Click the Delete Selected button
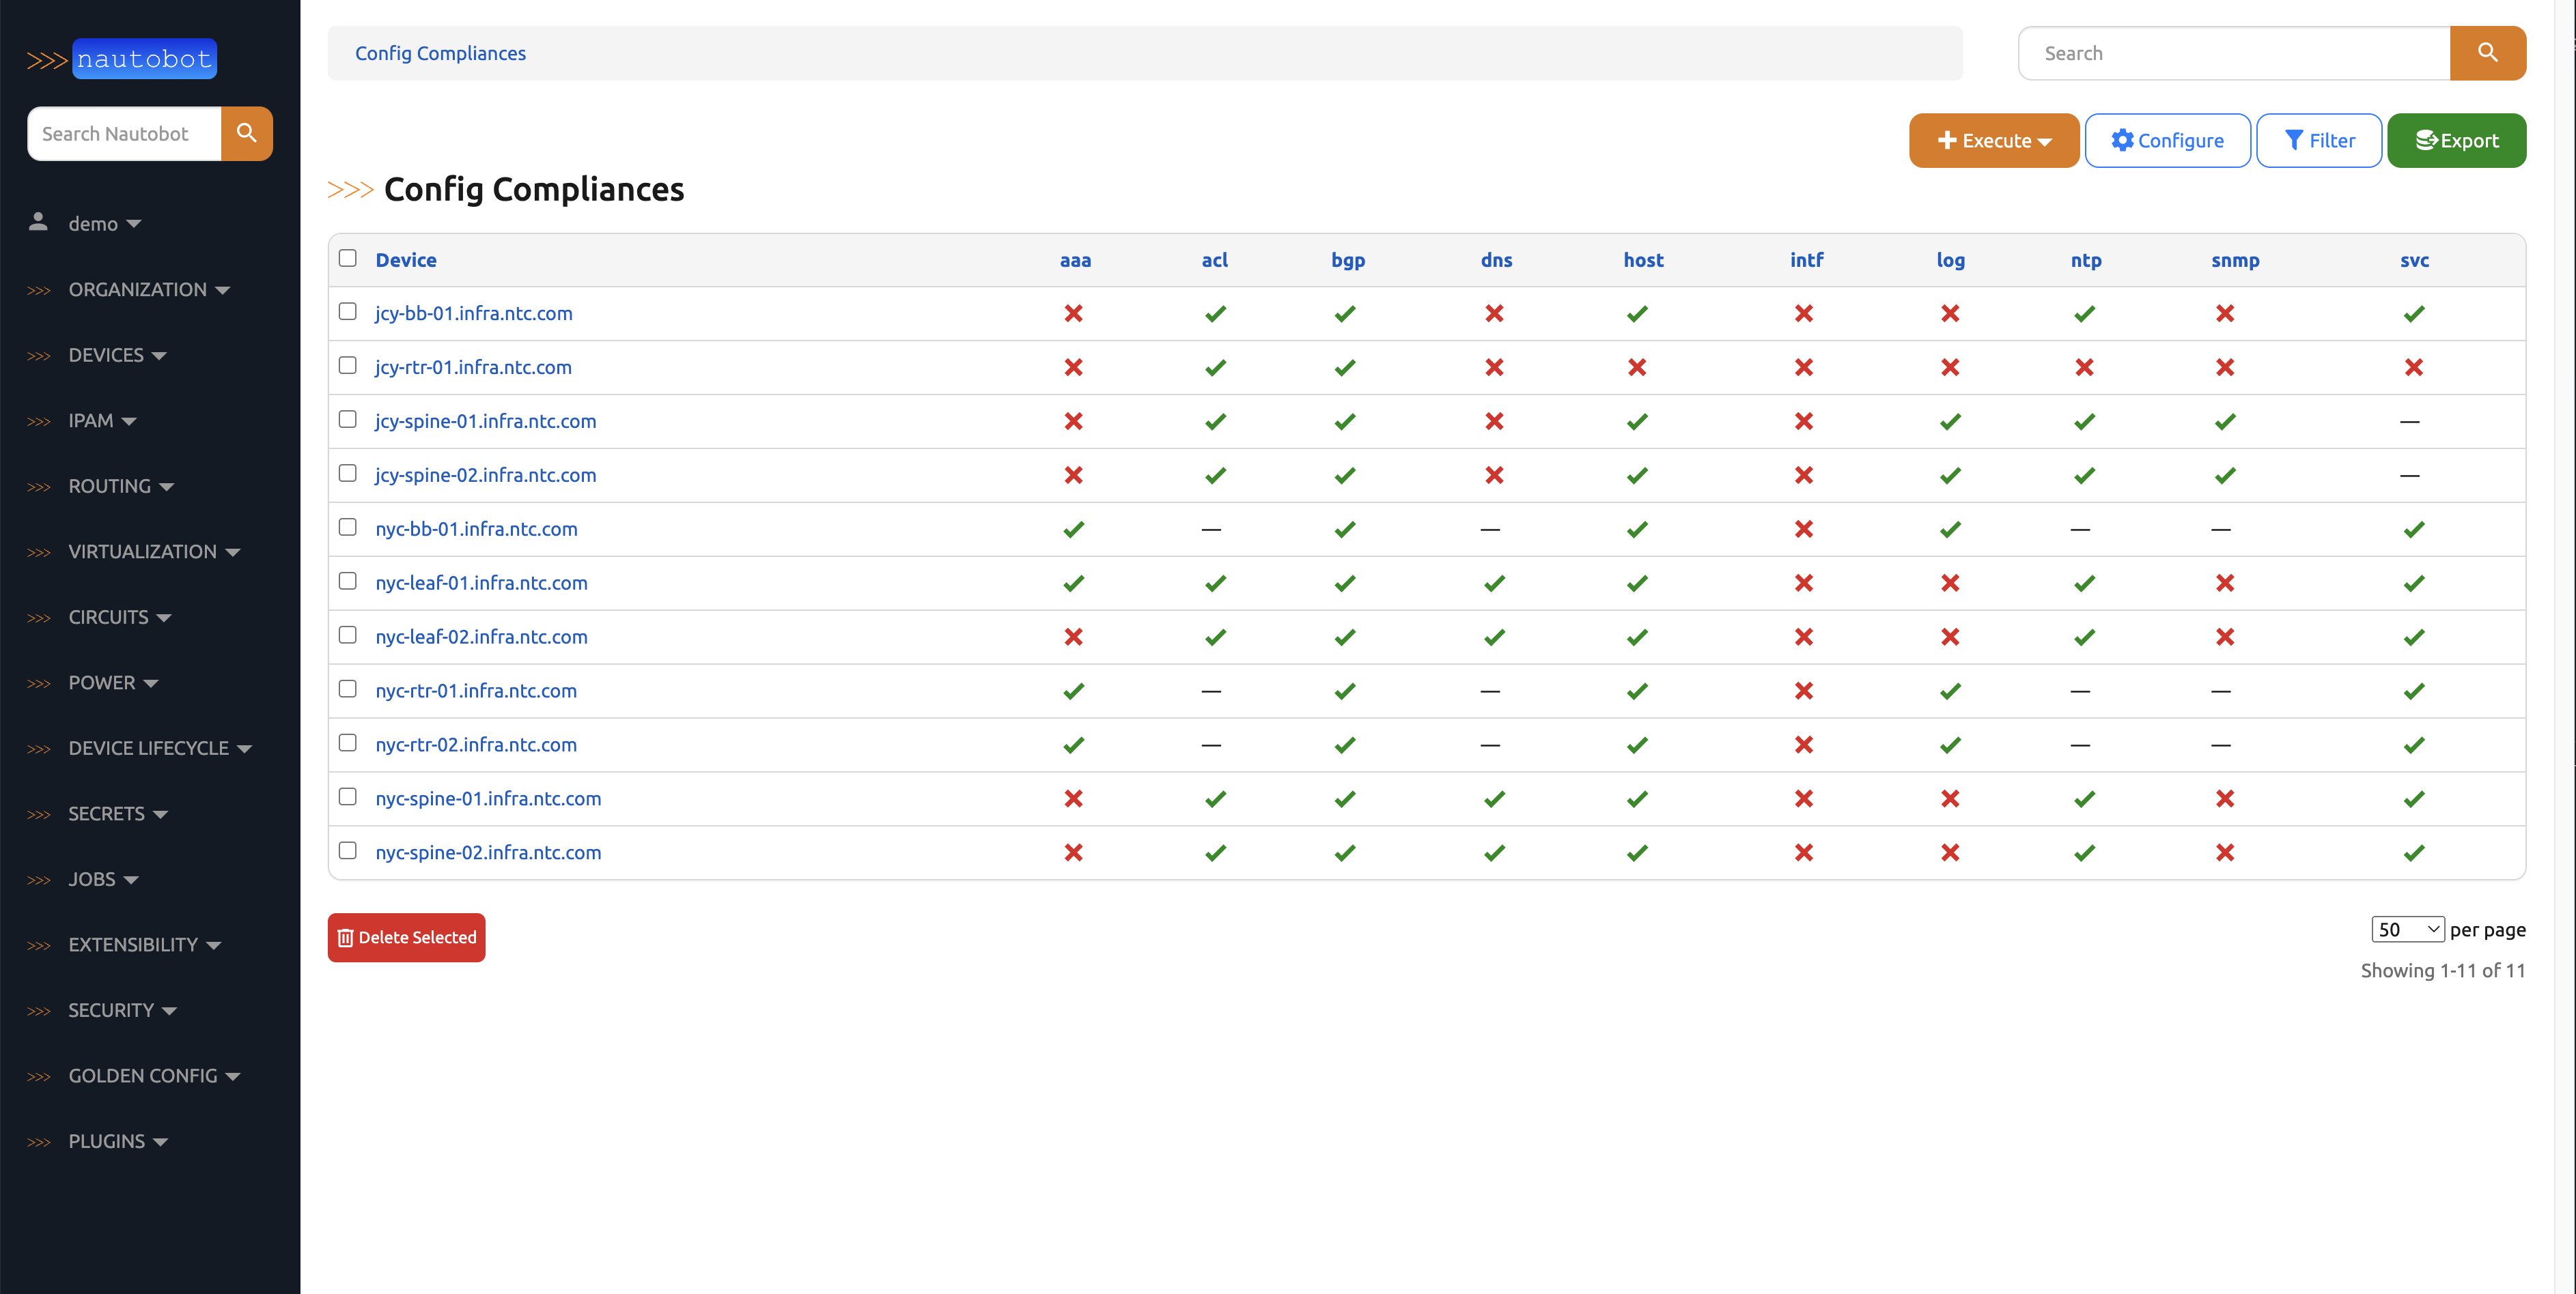The image size is (2576, 1294). point(406,937)
